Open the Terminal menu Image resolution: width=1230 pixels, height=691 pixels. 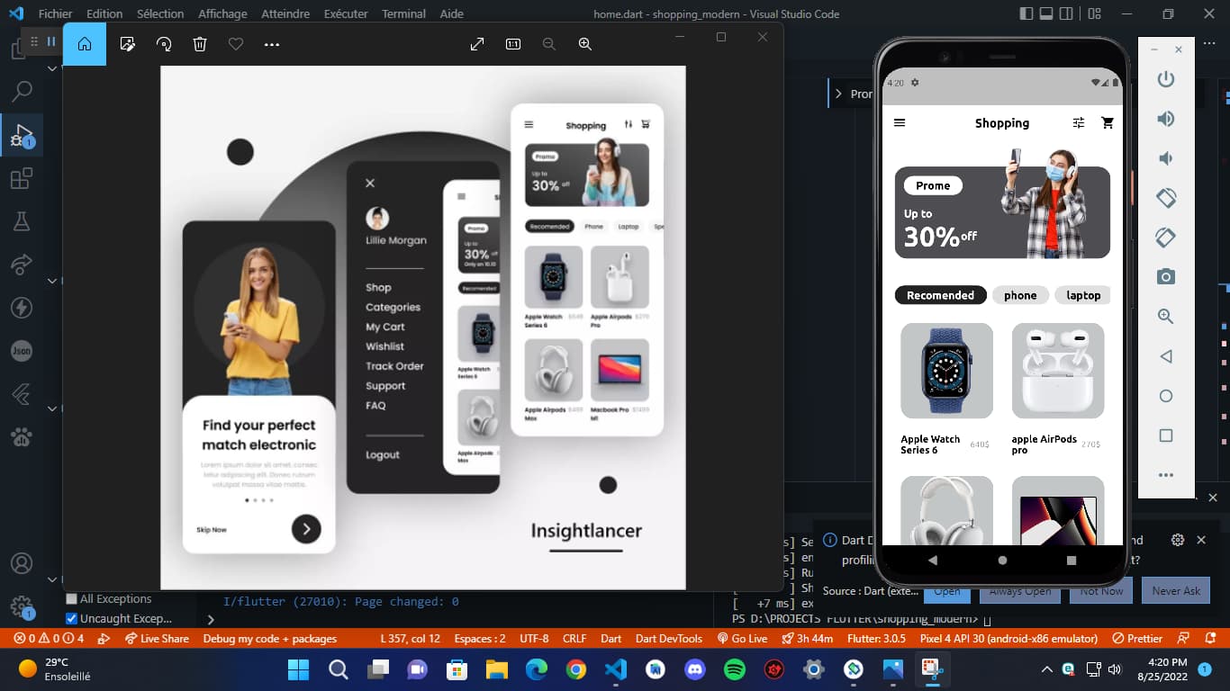[x=403, y=13]
